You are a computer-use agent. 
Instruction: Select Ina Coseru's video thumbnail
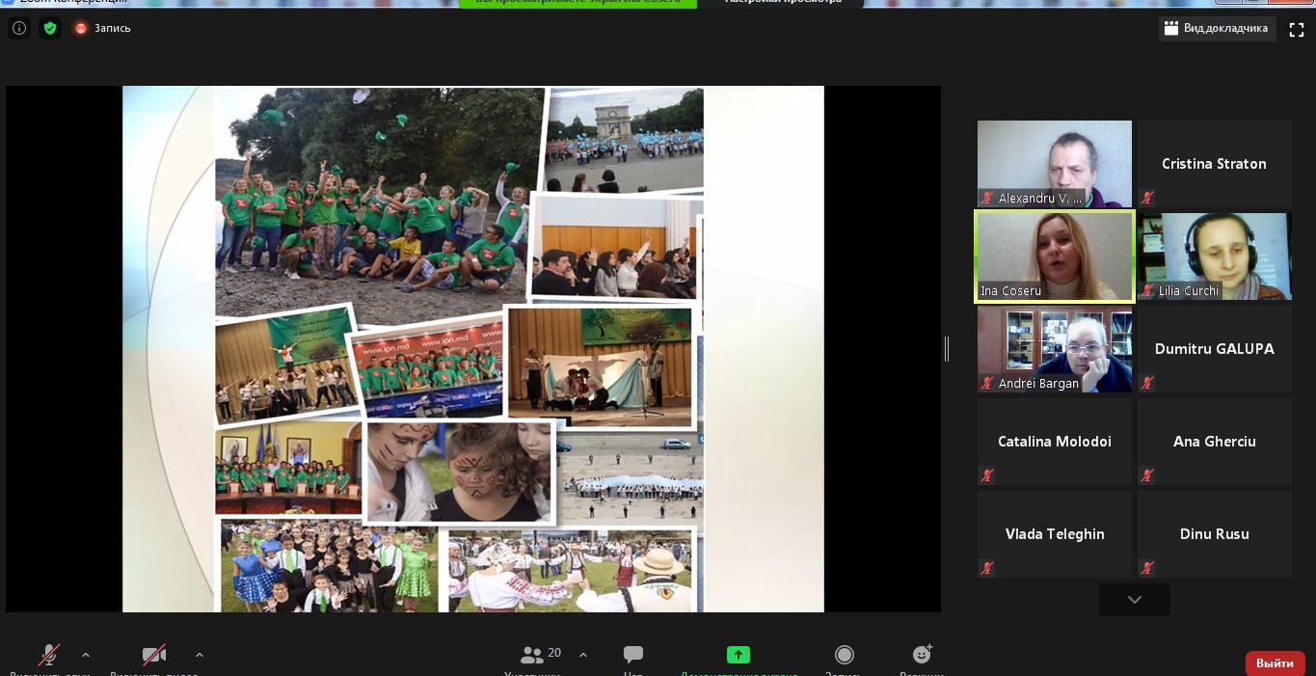pyautogui.click(x=1055, y=257)
